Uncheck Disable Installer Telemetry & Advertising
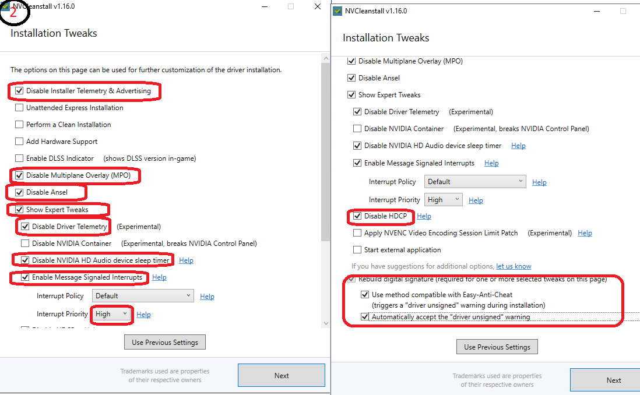Image resolution: width=640 pixels, height=395 pixels. (19, 91)
